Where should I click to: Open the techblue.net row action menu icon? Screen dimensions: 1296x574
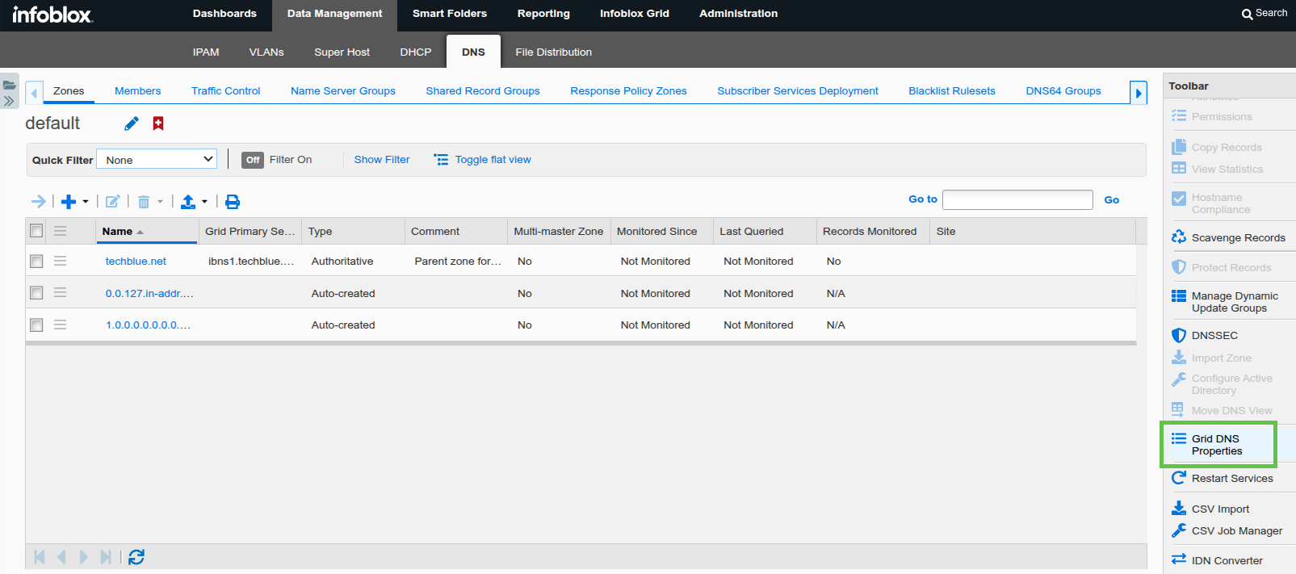[60, 261]
